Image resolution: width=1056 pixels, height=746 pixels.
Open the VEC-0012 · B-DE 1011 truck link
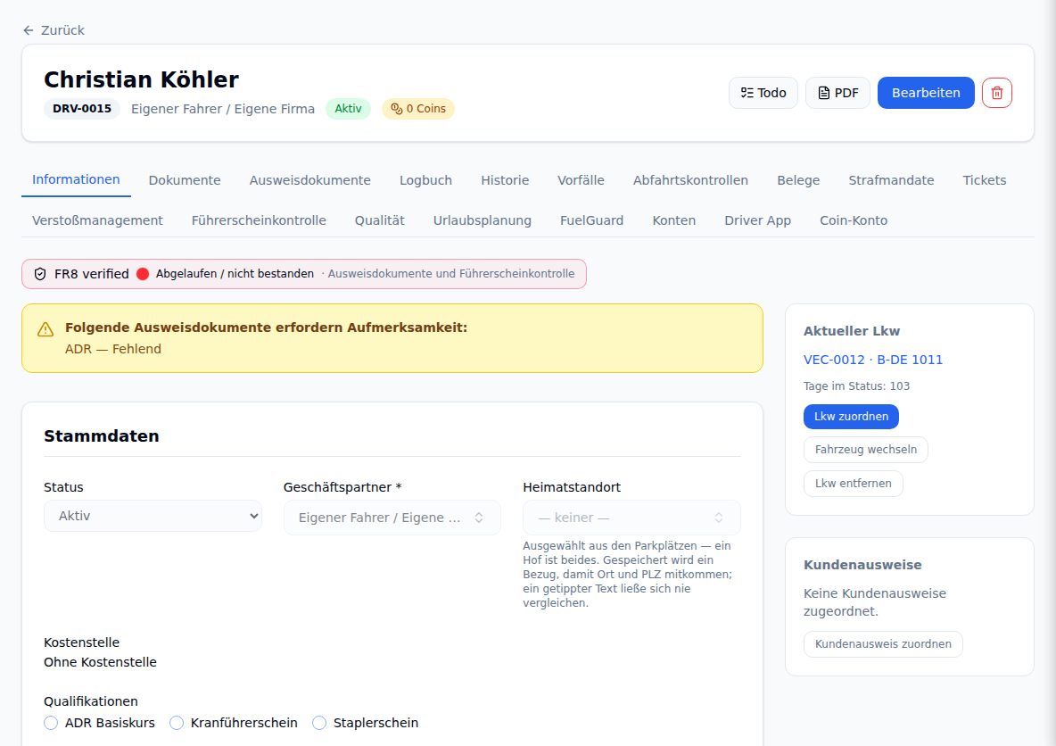(x=873, y=360)
